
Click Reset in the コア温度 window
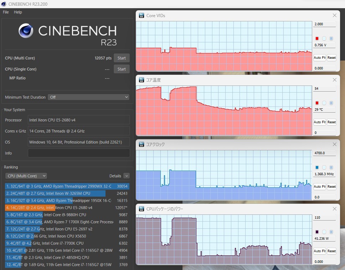point(331,122)
